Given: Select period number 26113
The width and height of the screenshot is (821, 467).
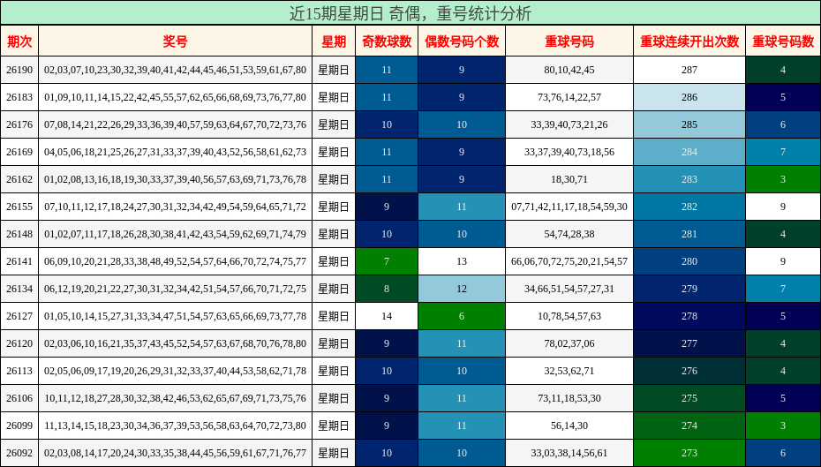Looking at the screenshot, I should (19, 371).
